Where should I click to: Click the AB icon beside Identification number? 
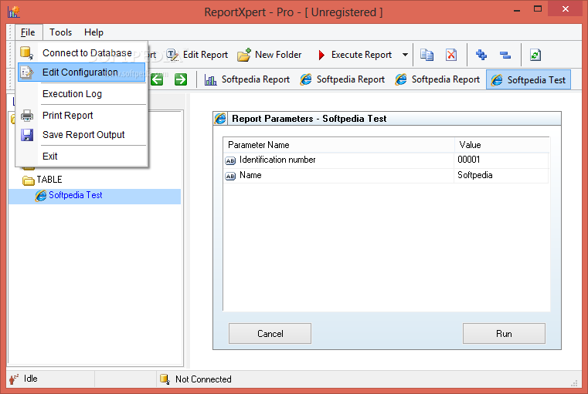230,160
